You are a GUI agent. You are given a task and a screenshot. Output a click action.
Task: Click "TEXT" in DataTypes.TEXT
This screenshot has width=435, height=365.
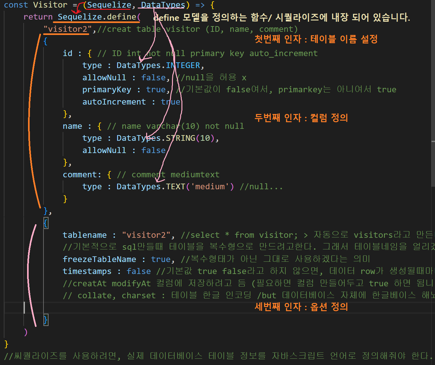coord(175,186)
